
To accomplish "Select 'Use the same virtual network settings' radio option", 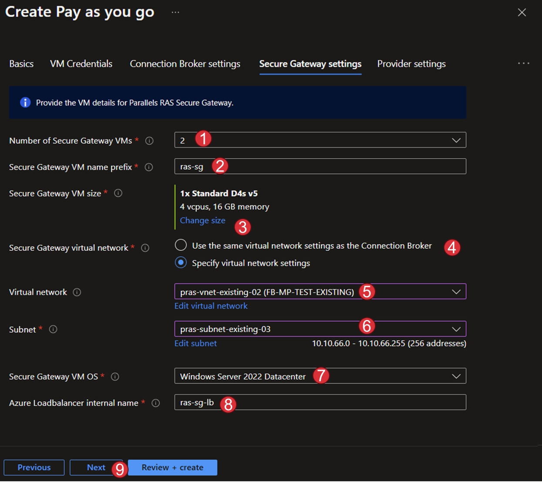I will tap(181, 245).
